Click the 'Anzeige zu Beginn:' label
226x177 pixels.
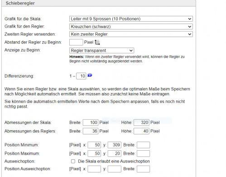(23, 50)
